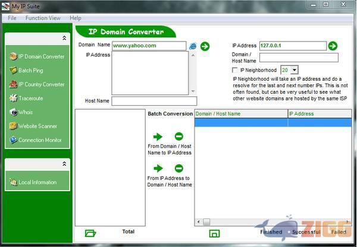Open the Whois lookup tool
The image size is (357, 247).
(21, 112)
